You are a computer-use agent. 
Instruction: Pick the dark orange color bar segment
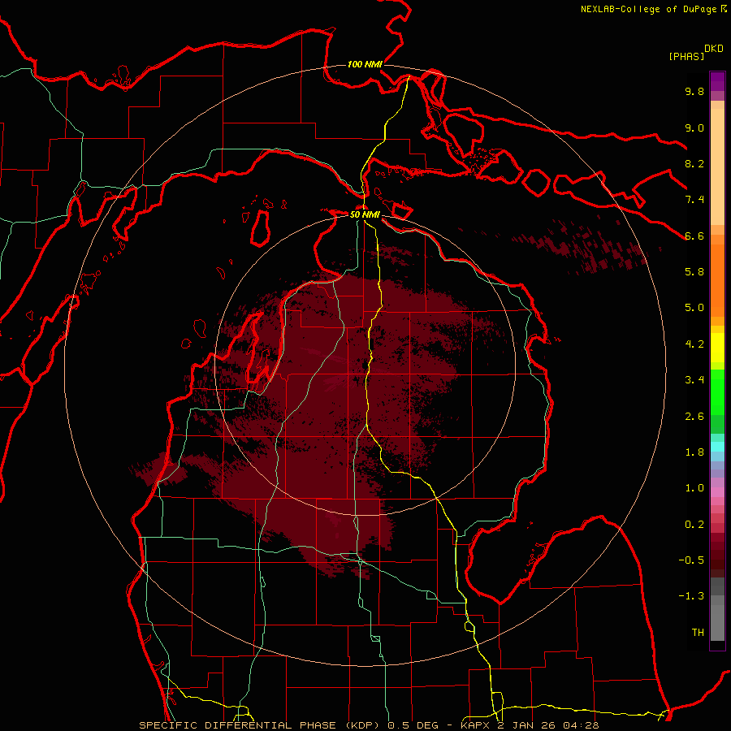click(x=717, y=281)
